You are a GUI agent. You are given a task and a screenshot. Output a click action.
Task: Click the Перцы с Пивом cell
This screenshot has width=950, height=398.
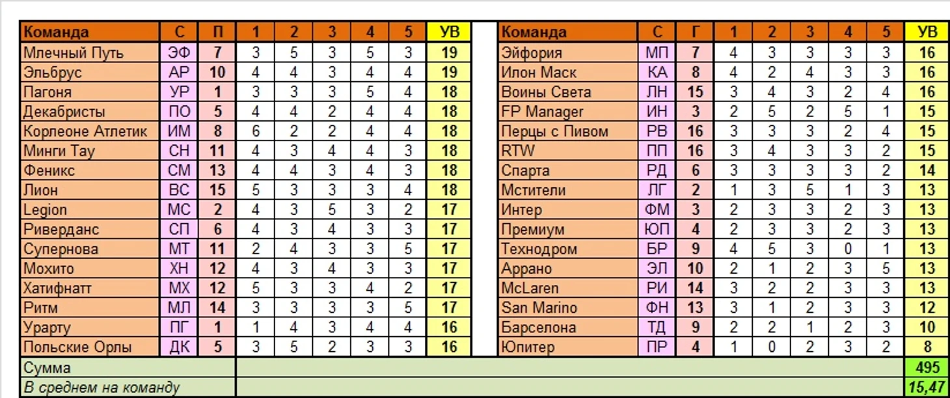(568, 131)
